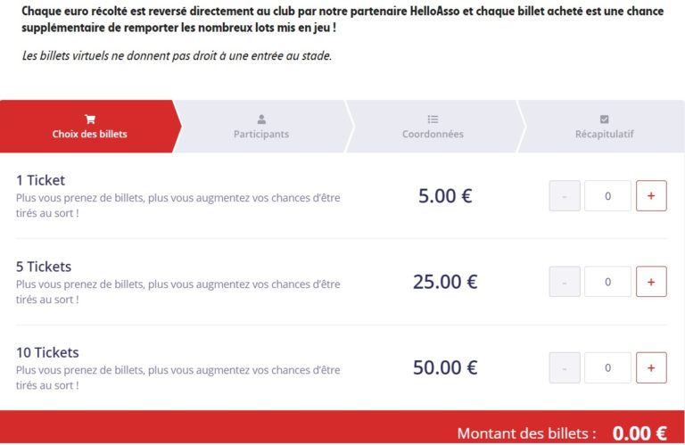The height and width of the screenshot is (445, 685).
Task: Remove one 5 Tickets pack
Action: pyautogui.click(x=565, y=282)
